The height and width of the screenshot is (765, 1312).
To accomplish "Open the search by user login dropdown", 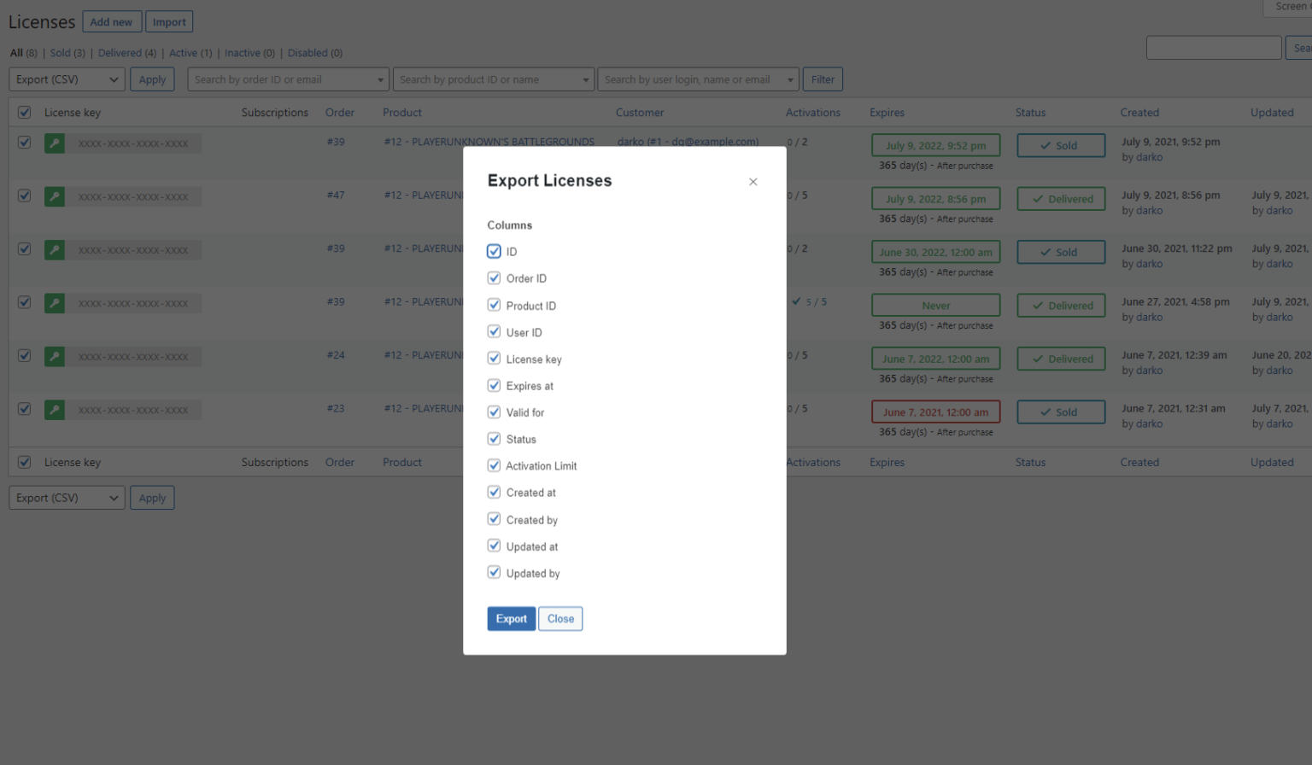I will [x=698, y=79].
